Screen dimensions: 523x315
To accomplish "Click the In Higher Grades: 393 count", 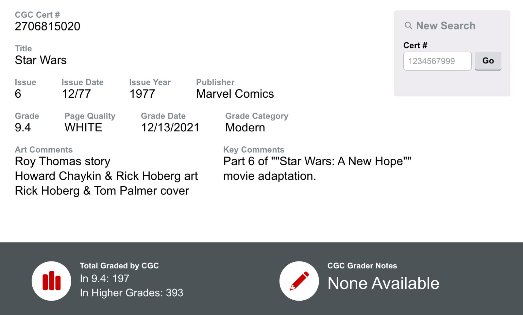I will pos(131,293).
